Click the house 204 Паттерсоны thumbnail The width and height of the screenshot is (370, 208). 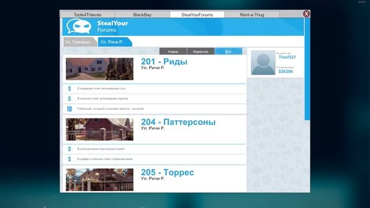coord(99,129)
